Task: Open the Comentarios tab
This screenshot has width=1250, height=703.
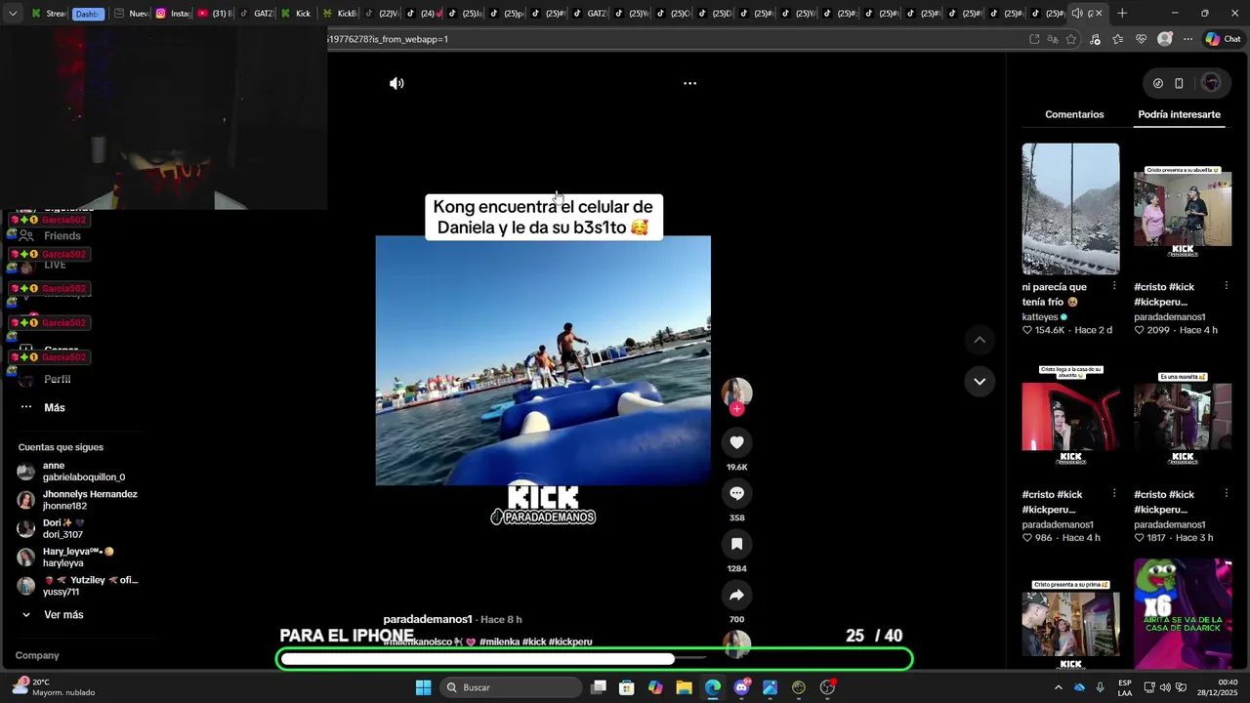Action: click(1074, 114)
